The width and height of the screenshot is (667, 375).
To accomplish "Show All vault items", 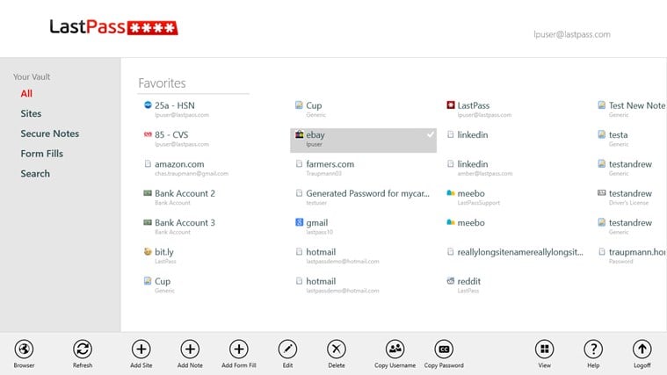I will (x=26, y=94).
